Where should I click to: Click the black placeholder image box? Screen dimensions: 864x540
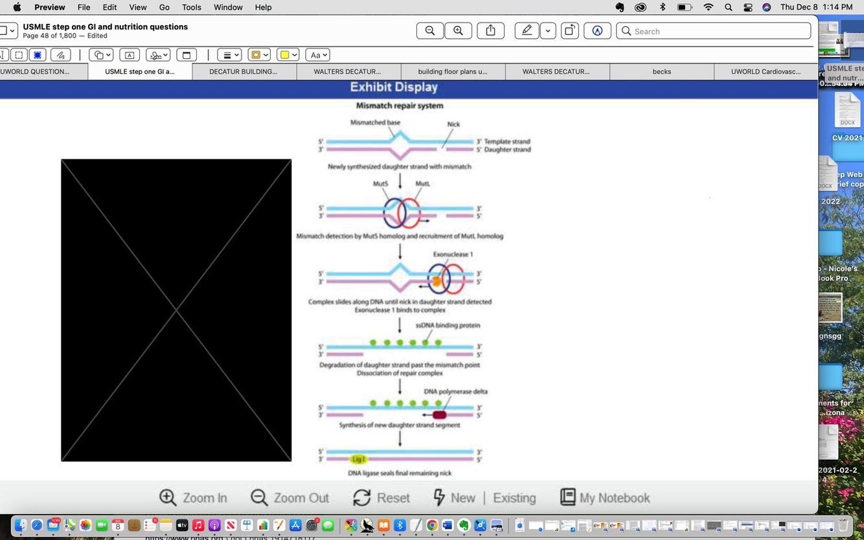pyautogui.click(x=176, y=310)
